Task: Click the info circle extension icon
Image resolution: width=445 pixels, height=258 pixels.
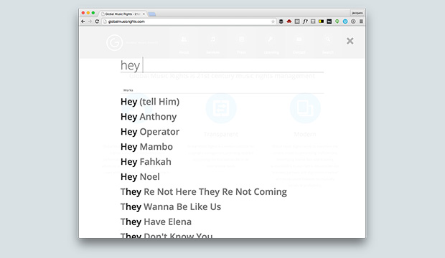Action: 353,21
